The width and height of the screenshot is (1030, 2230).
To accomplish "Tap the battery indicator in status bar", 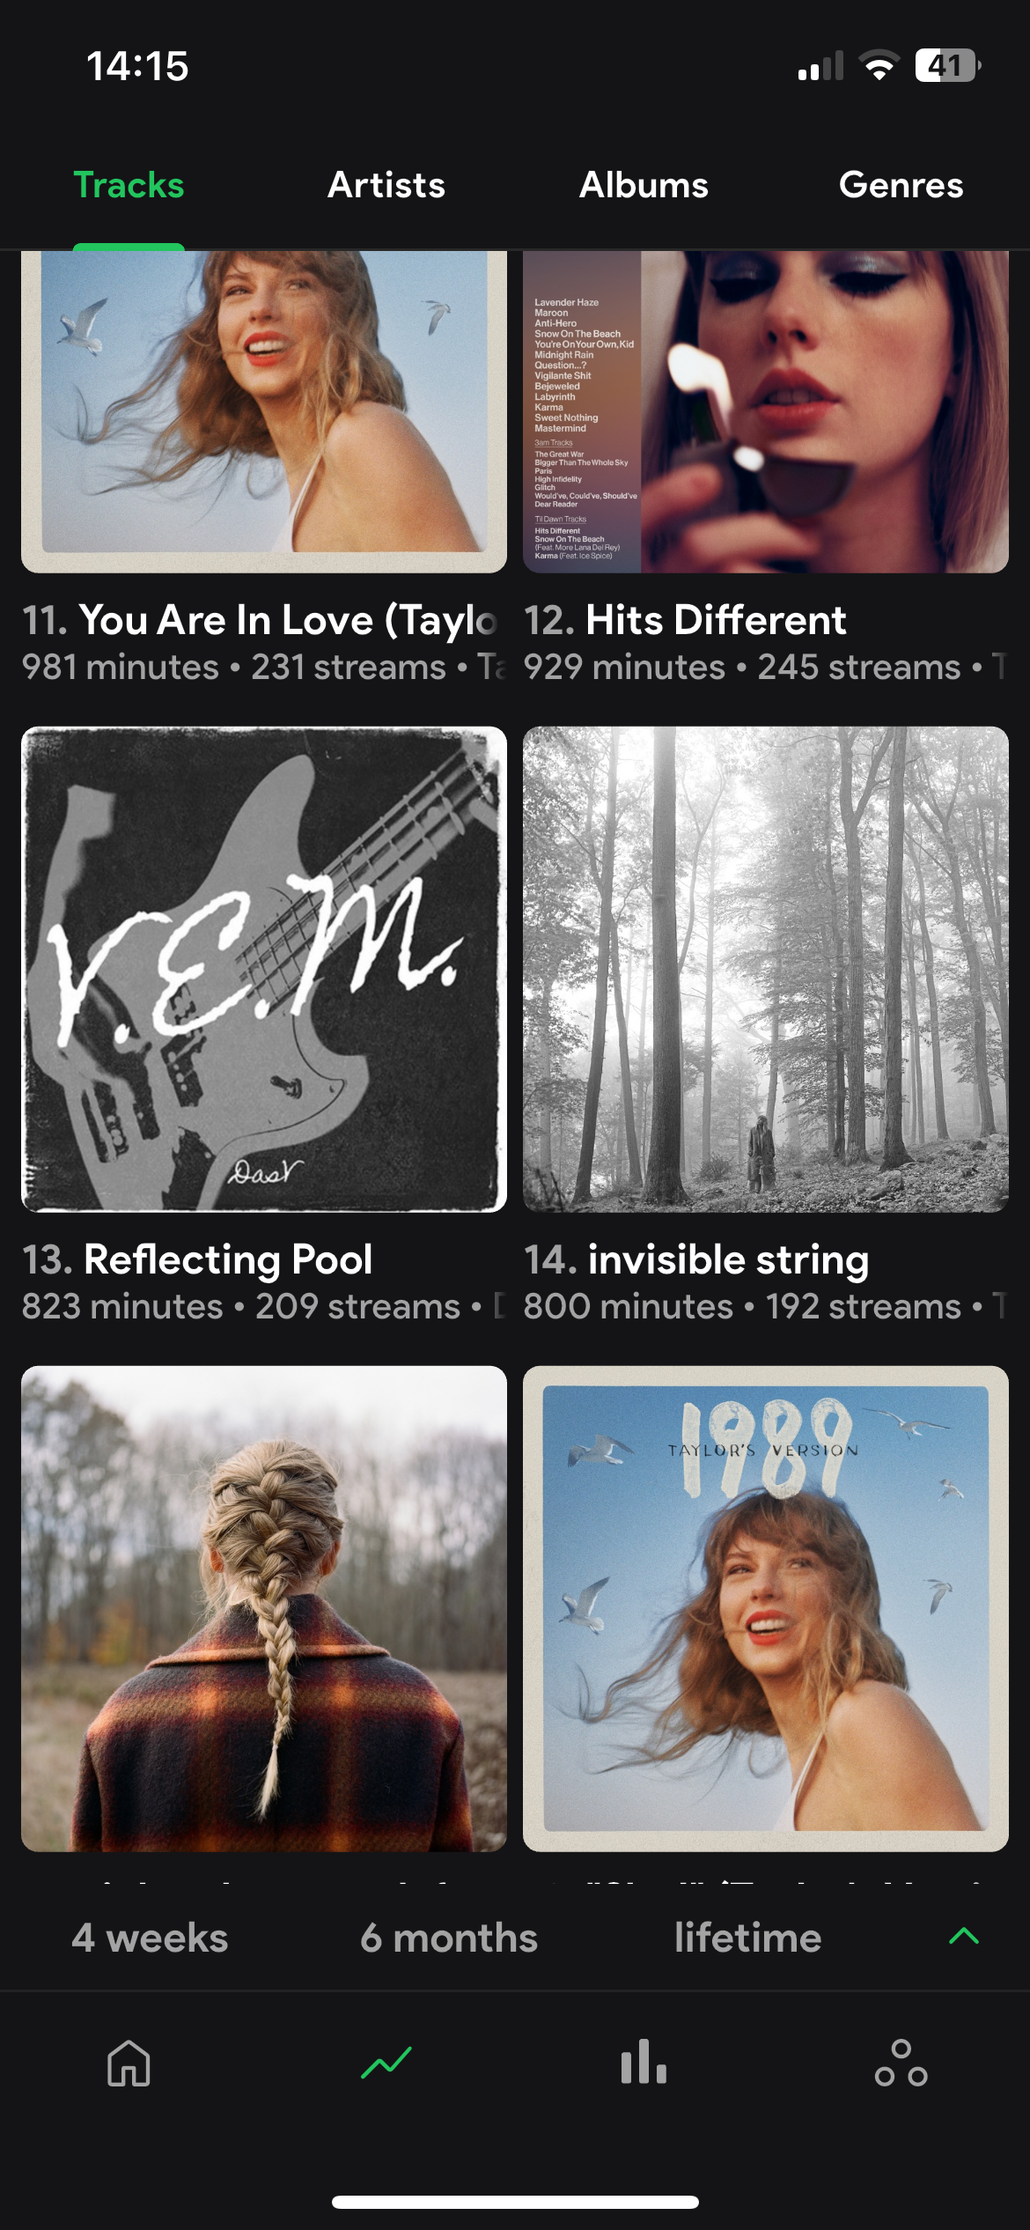I will (x=947, y=66).
